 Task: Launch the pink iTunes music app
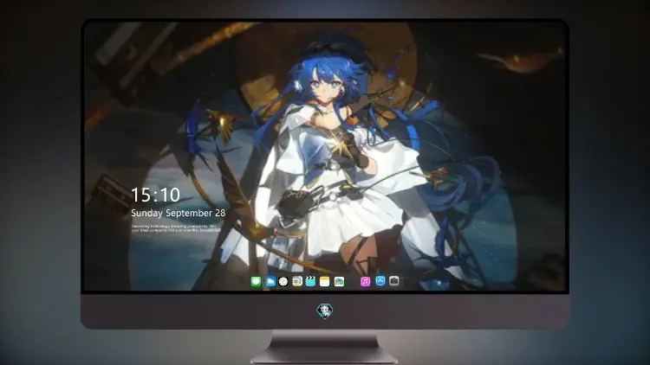coord(365,281)
